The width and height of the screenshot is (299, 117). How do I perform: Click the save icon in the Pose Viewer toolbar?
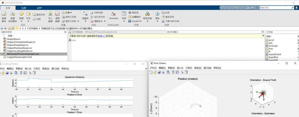[159, 72]
